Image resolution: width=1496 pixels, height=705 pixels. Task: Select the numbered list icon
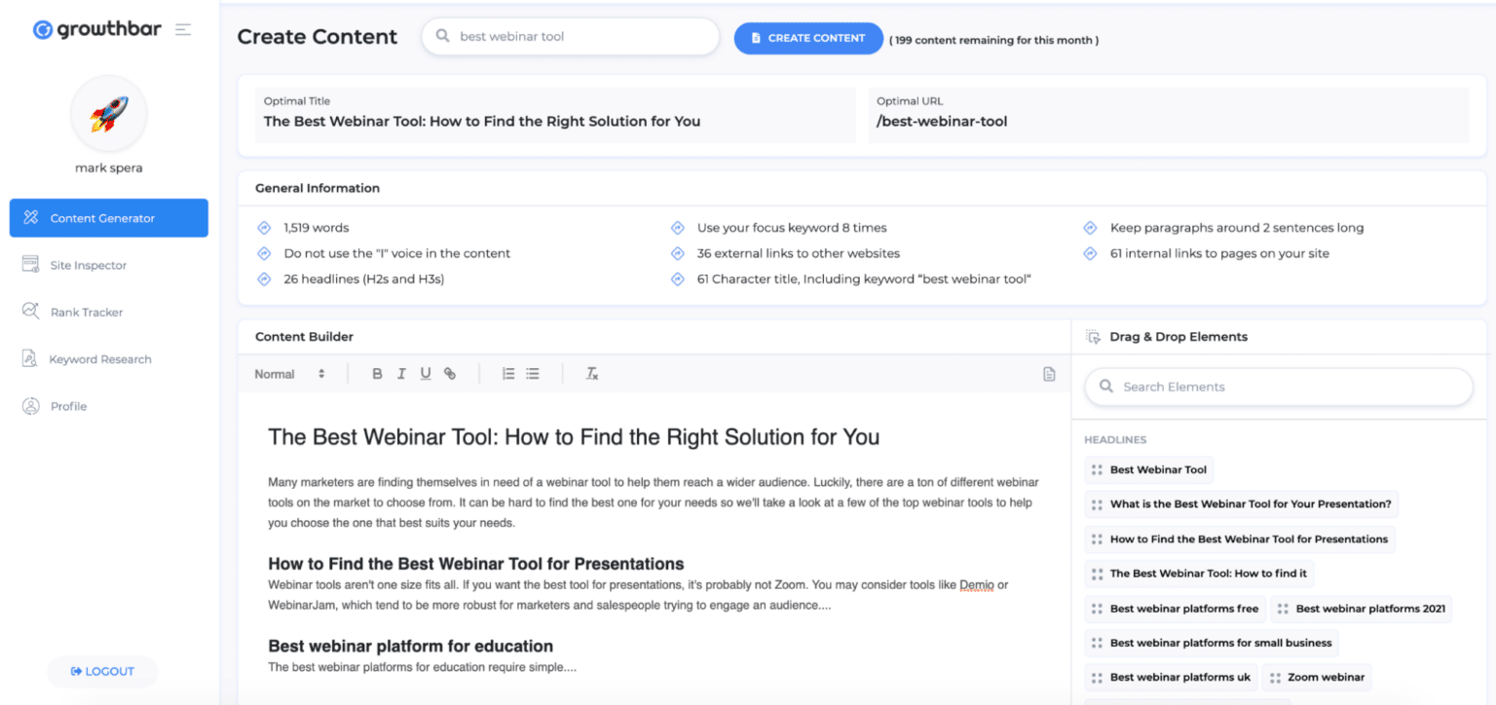coord(507,373)
